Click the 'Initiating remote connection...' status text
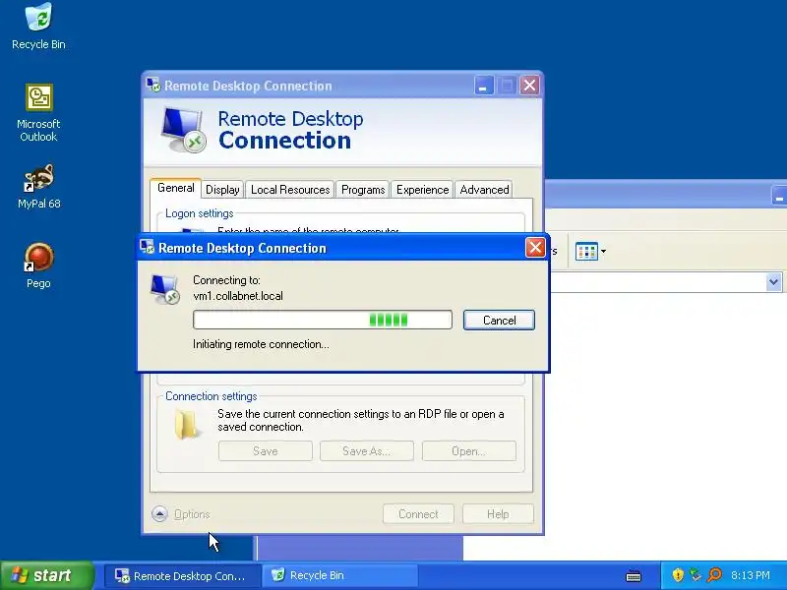Image resolution: width=787 pixels, height=590 pixels. click(x=261, y=344)
